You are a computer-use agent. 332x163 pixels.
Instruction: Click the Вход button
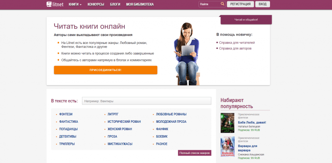pos(263,4)
